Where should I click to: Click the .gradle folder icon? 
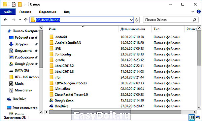click(51, 60)
